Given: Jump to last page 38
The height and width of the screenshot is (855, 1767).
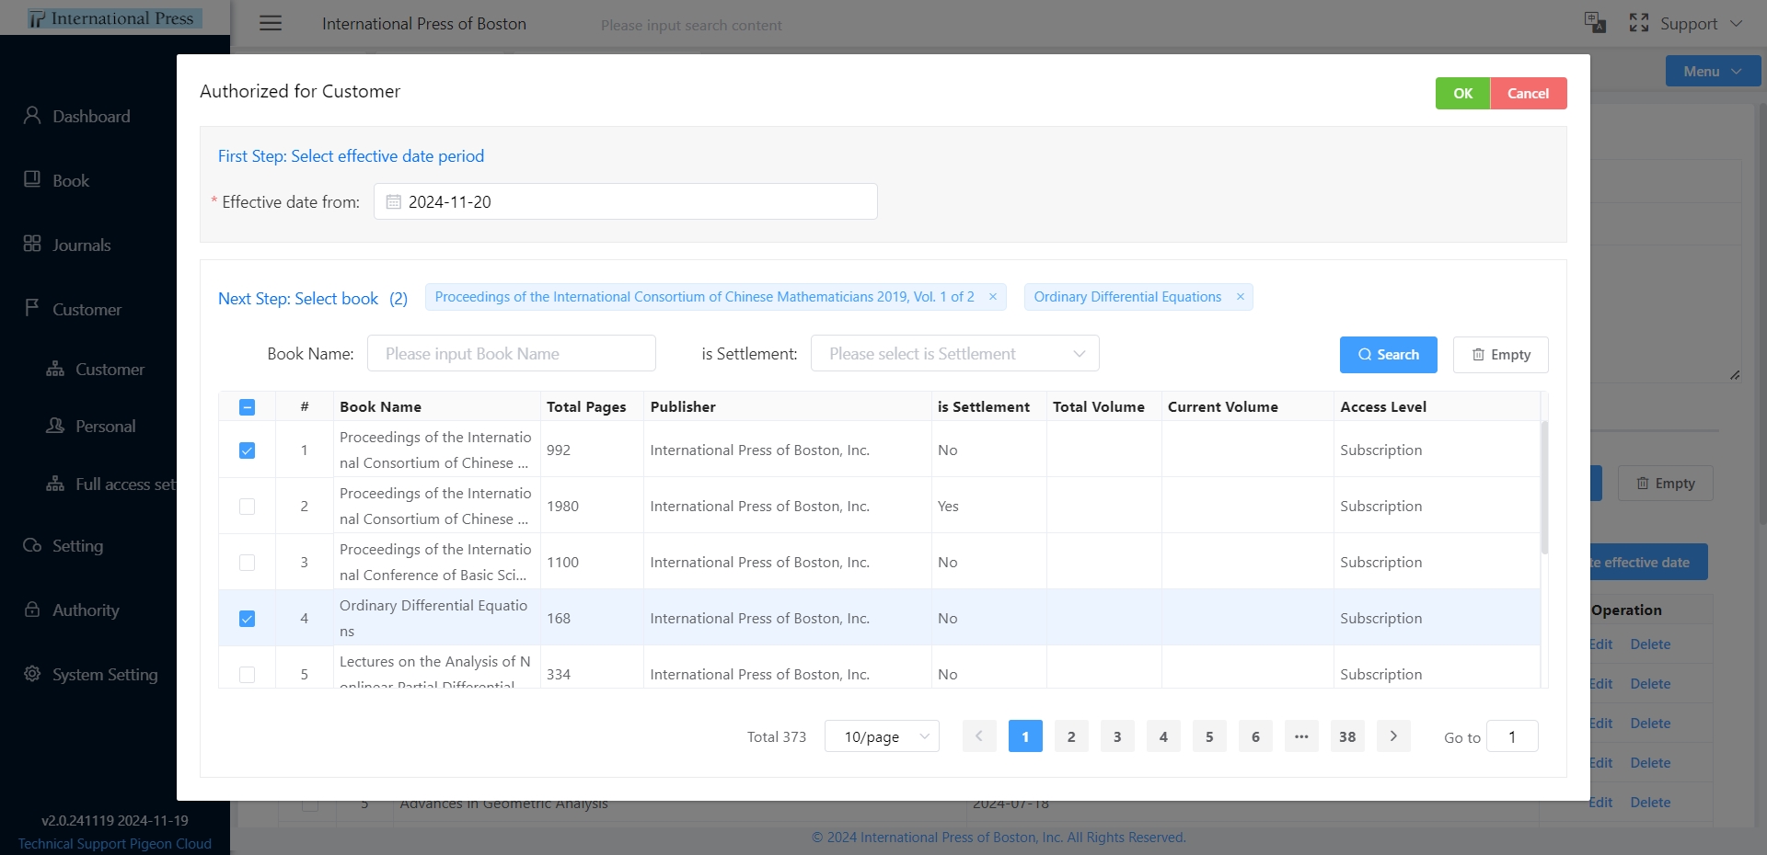Looking at the screenshot, I should coord(1347,736).
